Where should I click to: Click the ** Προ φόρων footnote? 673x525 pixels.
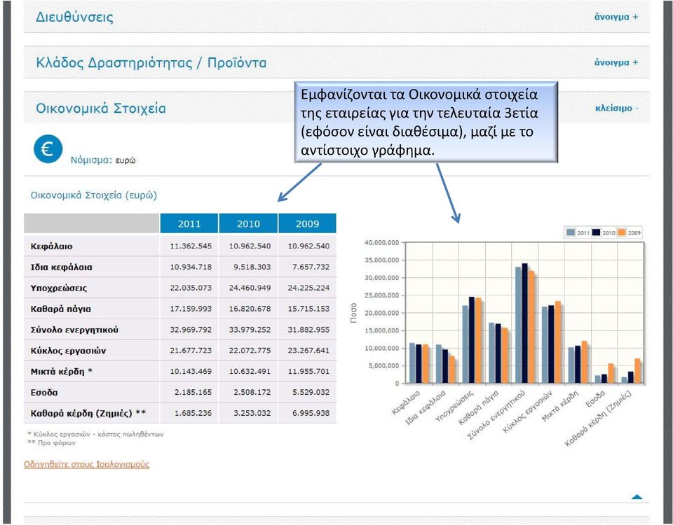click(x=51, y=442)
